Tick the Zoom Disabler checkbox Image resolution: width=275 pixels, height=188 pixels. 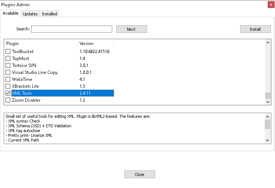[8, 100]
